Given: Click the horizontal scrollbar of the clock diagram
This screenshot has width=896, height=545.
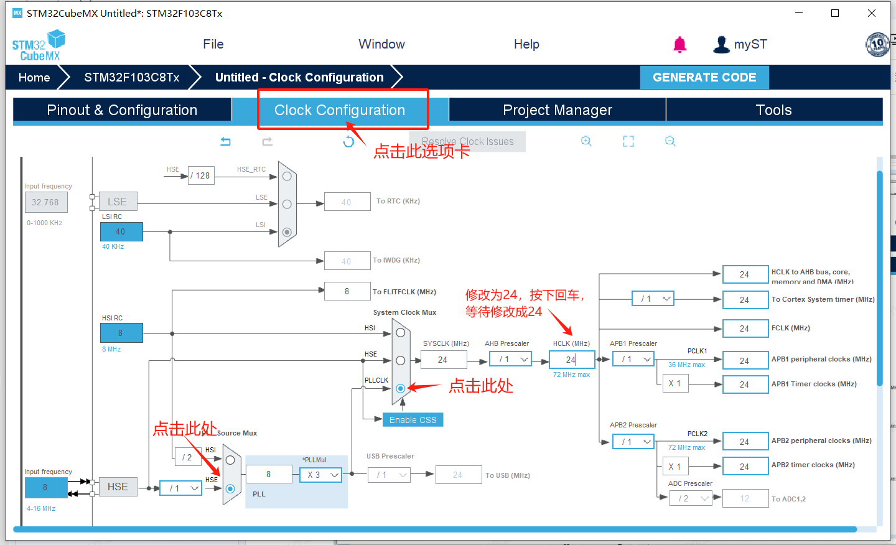Looking at the screenshot, I should pyautogui.click(x=435, y=529).
